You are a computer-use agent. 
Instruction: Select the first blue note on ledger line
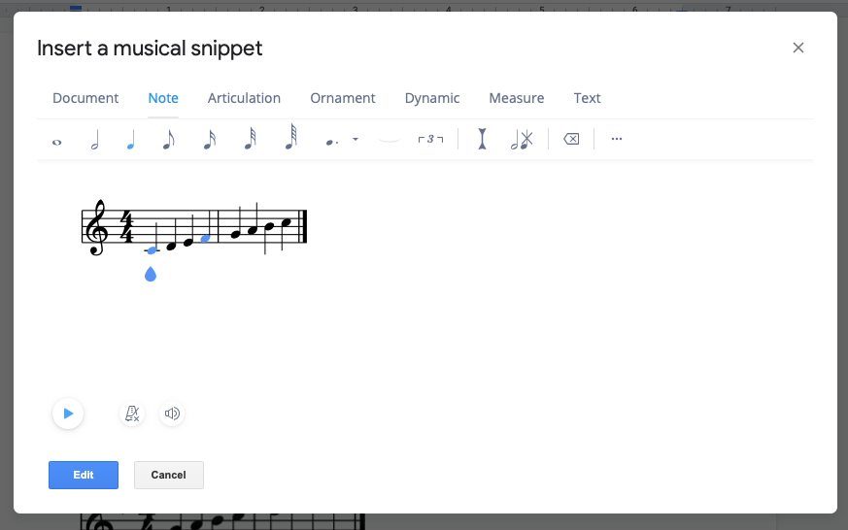(152, 250)
